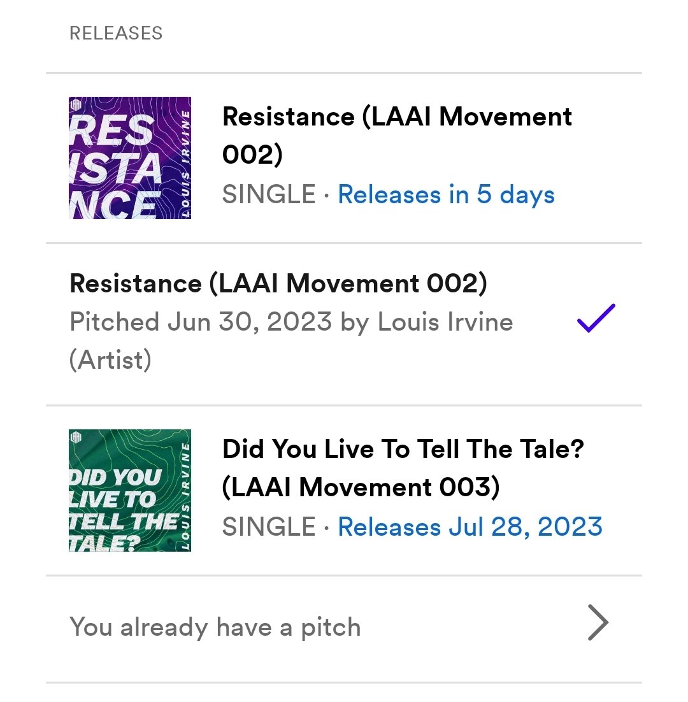688x702 pixels.
Task: Click the '(Artist)' text in pitch row
Action: 111,360
